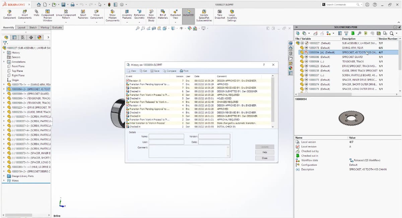Click the Print icon in title bar

tap(73, 5)
